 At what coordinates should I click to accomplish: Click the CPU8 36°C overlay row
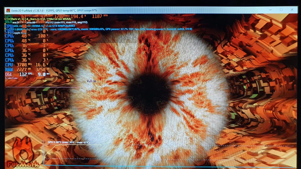click(26, 60)
